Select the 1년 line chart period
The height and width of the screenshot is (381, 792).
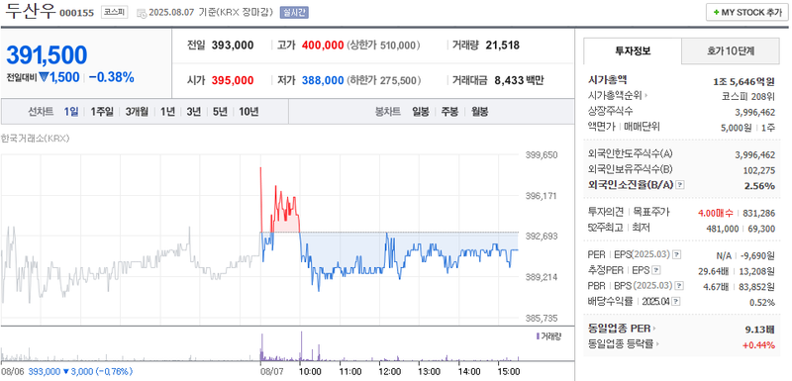167,112
